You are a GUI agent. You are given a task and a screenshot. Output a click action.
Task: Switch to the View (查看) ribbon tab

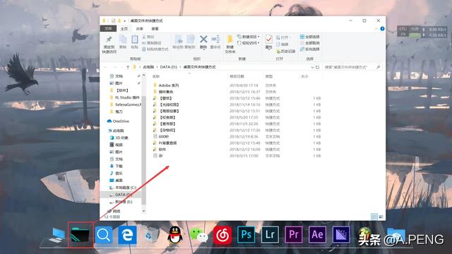coord(155,29)
